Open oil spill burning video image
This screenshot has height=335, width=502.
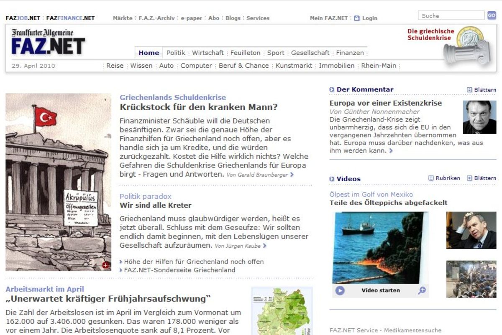coord(381,248)
